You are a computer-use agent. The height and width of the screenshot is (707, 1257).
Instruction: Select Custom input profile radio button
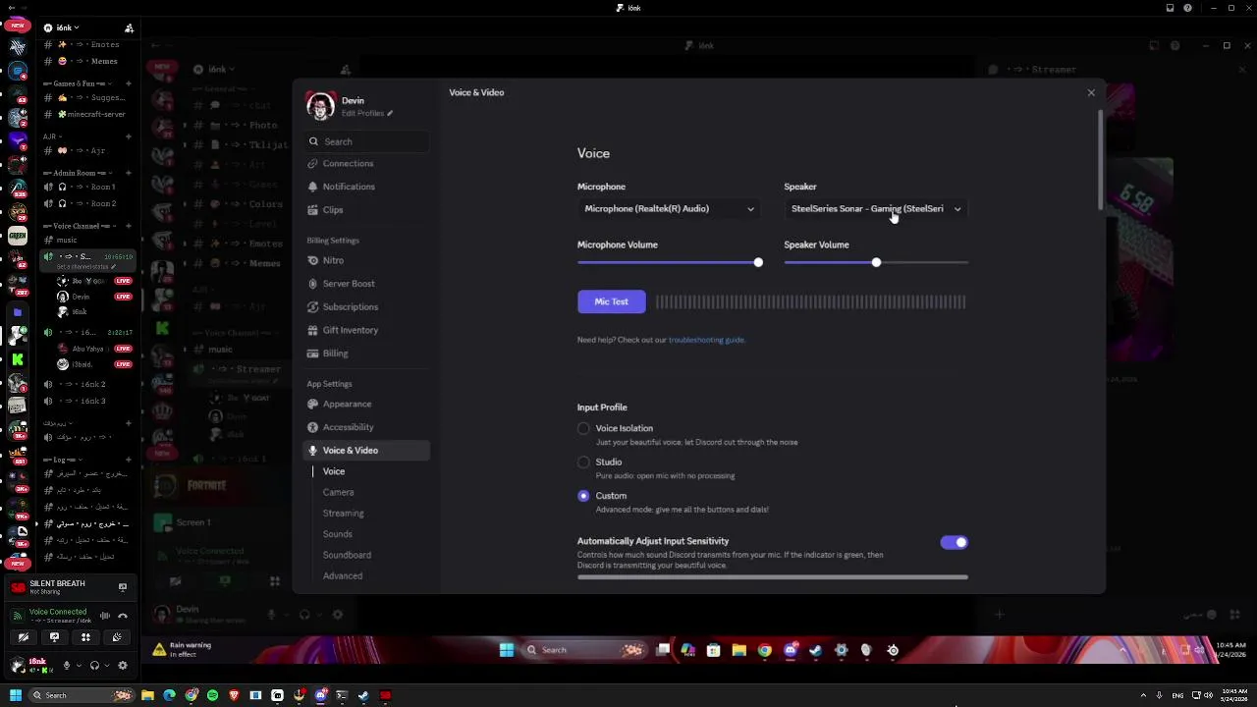pyautogui.click(x=583, y=496)
